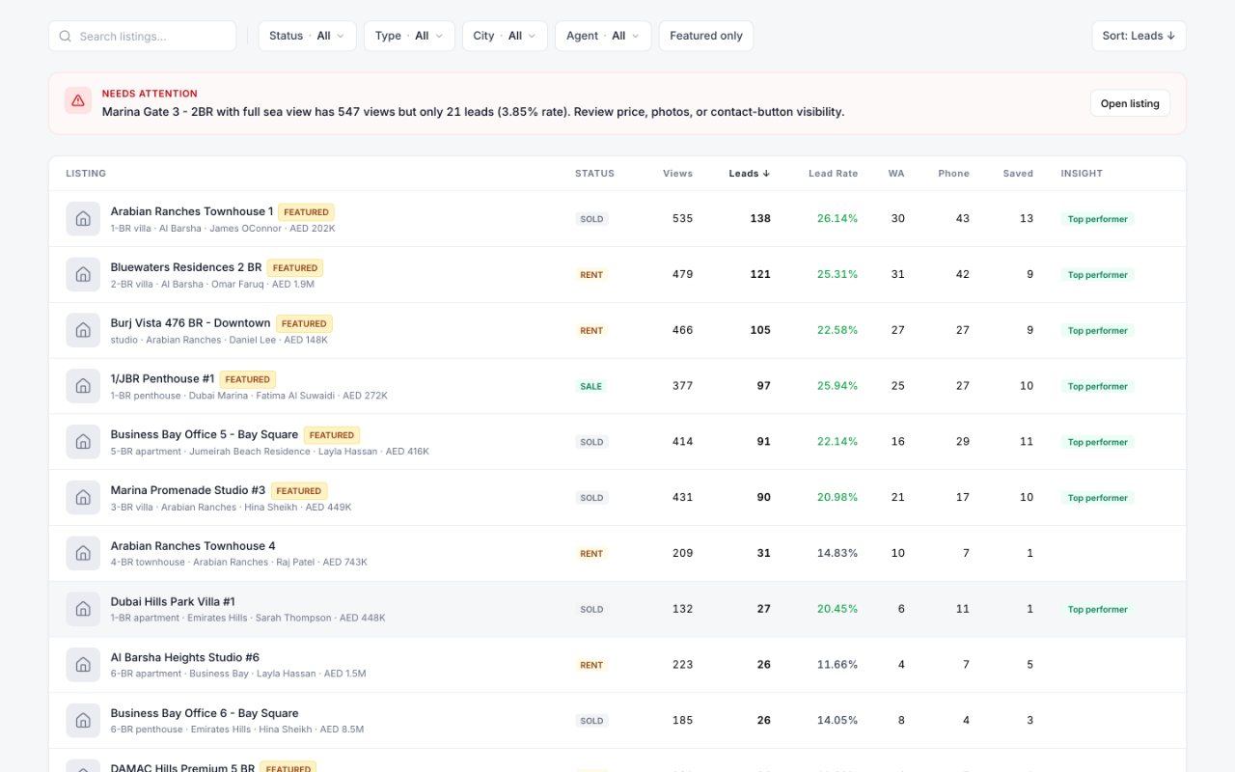Screen dimensions: 1235x772
Task: Click home icon for Business Bay Office 5
Action: point(83,442)
